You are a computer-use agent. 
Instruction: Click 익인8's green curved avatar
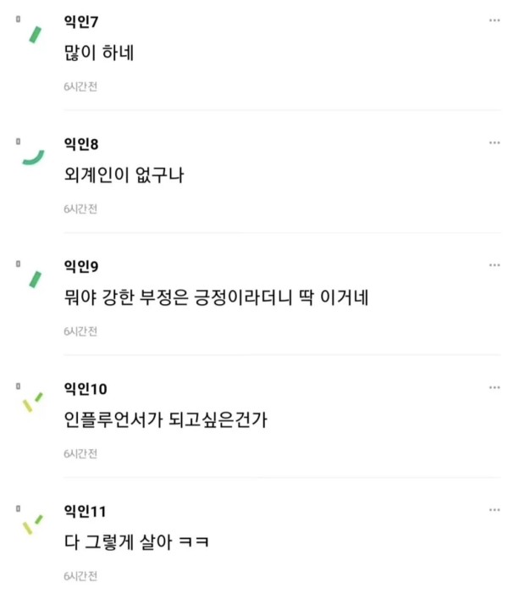(33, 158)
